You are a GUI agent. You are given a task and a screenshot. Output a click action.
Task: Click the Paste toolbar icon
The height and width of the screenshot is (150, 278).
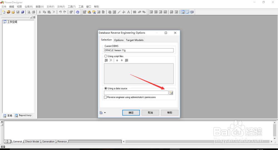49,12
